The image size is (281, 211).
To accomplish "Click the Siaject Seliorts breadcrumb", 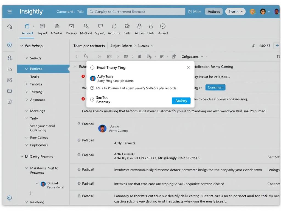I will (x=121, y=46).
